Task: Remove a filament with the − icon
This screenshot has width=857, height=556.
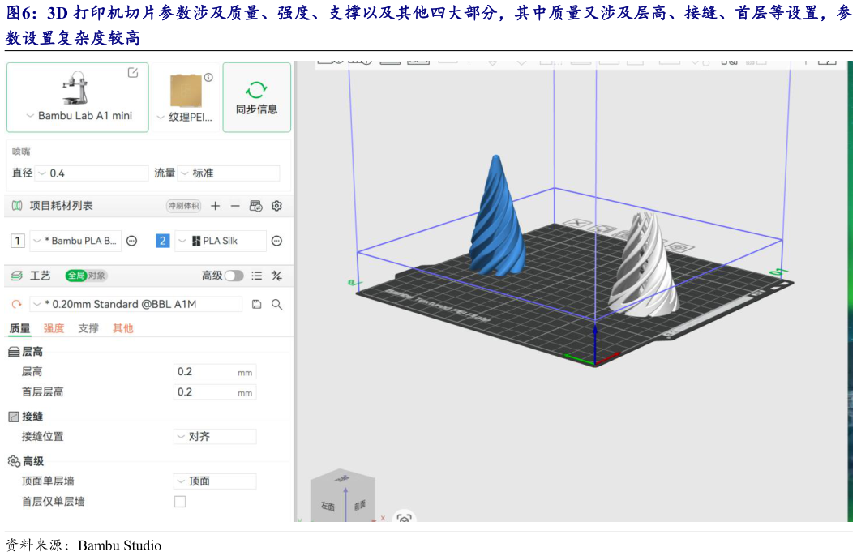Action: pyautogui.click(x=234, y=206)
